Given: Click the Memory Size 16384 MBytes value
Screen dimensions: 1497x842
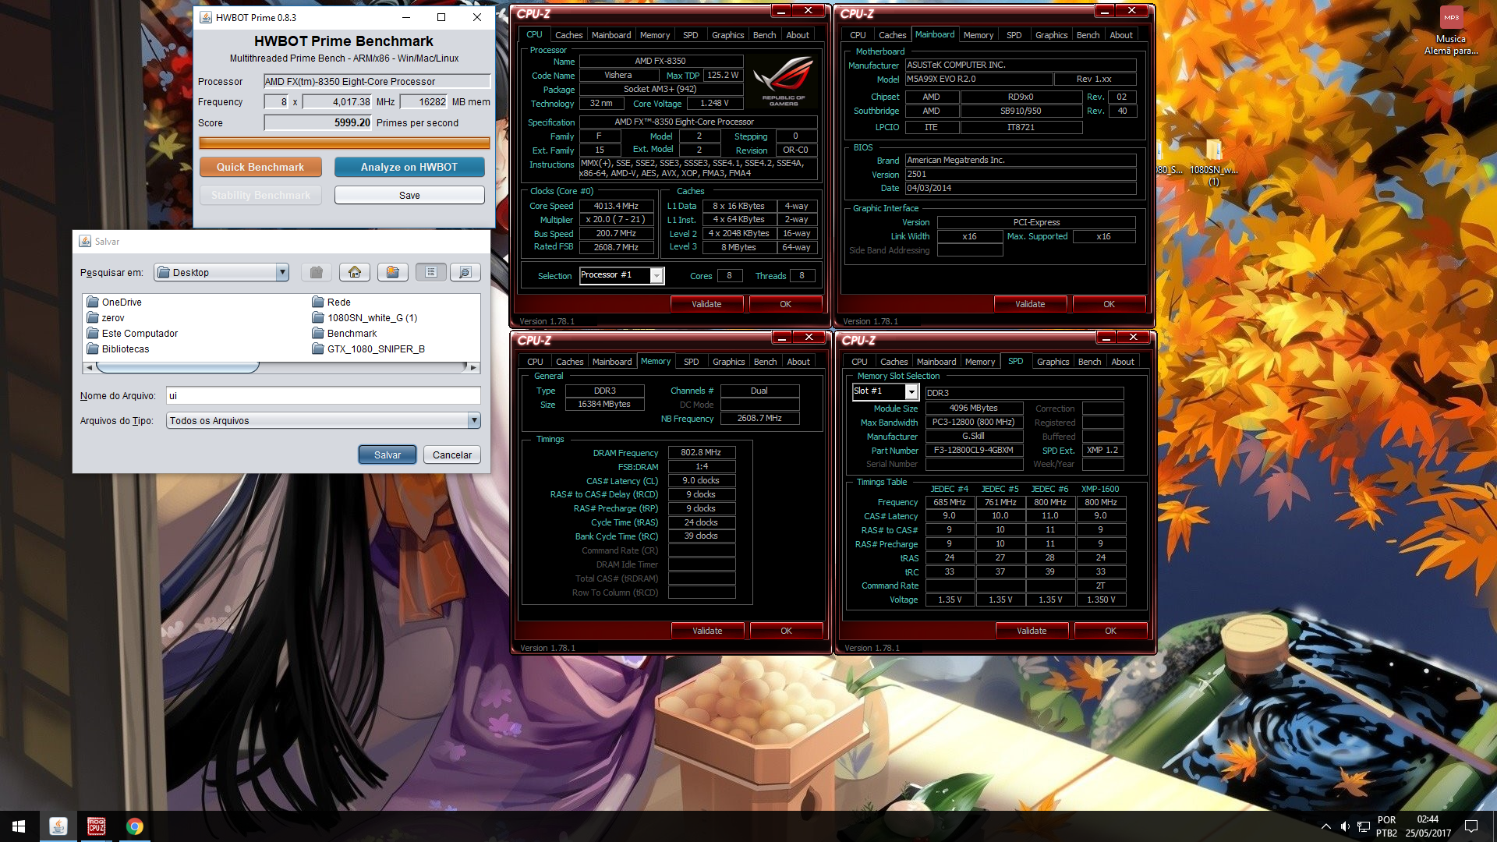Looking at the screenshot, I should 603,404.
